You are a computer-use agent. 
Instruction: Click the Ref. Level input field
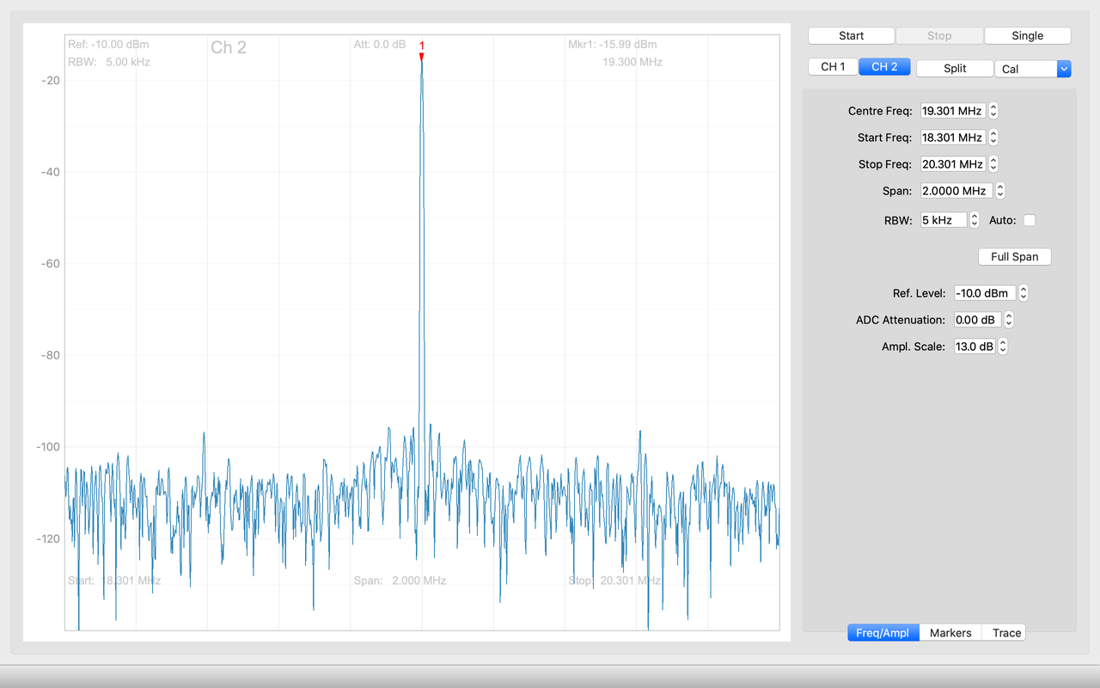coord(985,293)
